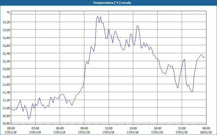Click the 00:00 17/01/18 time label
Screen dimensions: 217x135
tap(11, 130)
